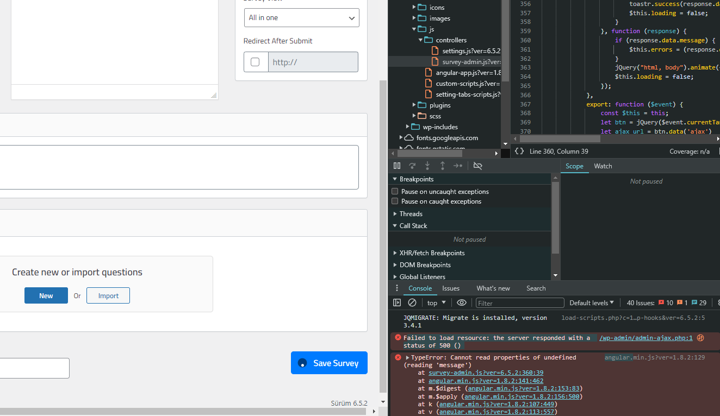The height and width of the screenshot is (416, 720).
Task: Click the console Filter input
Action: coord(520,303)
